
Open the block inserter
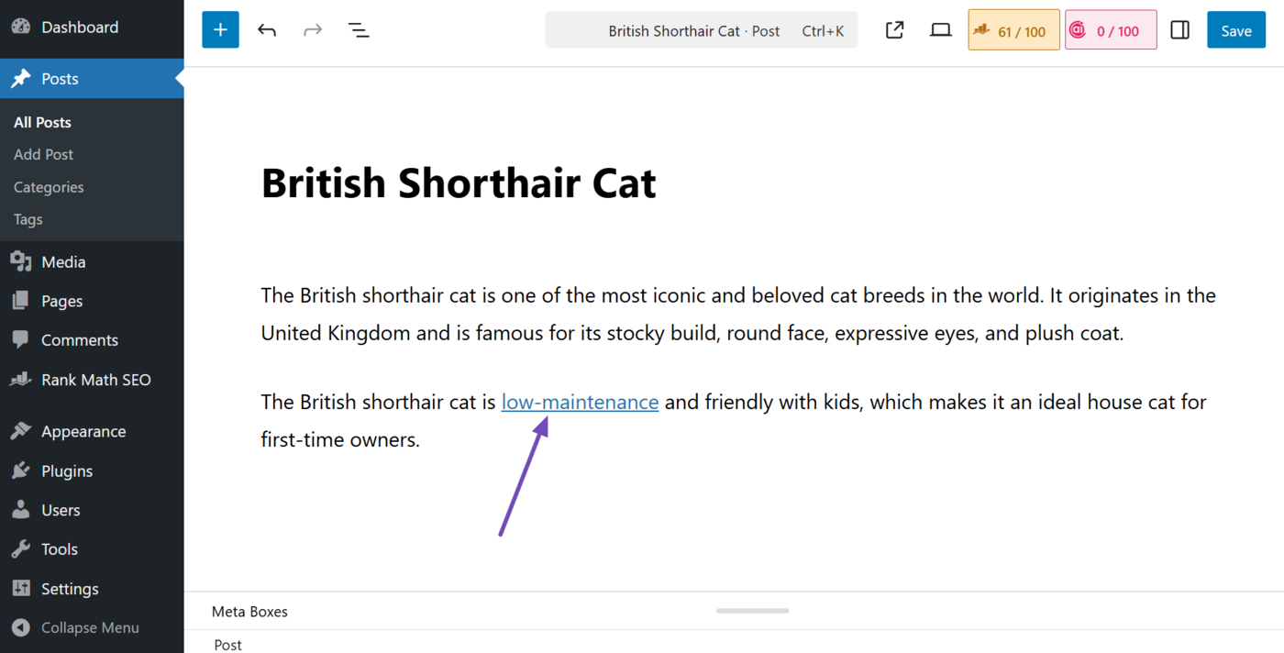click(x=220, y=29)
